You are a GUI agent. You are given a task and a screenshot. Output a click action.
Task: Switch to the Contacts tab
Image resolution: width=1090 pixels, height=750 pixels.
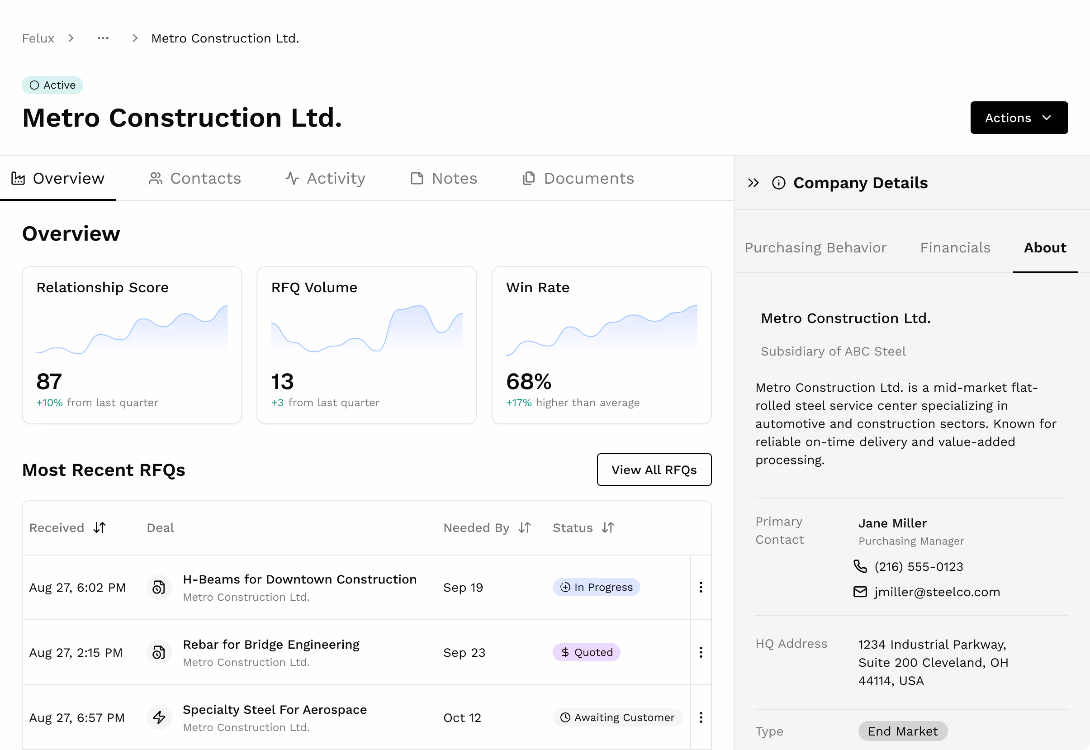click(195, 179)
